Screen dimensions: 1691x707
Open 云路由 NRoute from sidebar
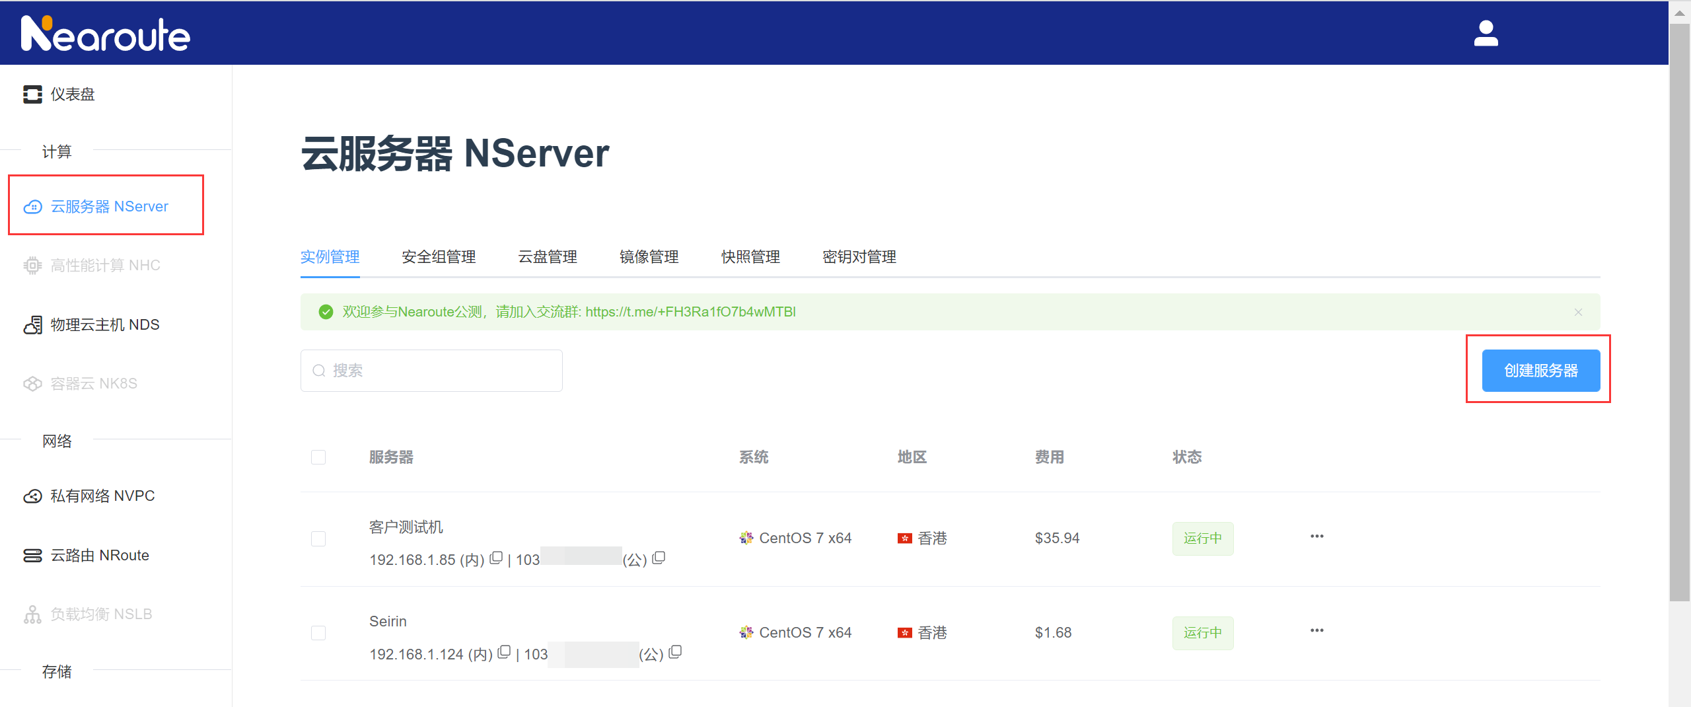tap(99, 556)
